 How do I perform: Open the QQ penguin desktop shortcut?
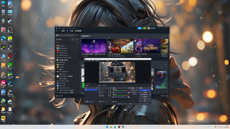[x=10, y=101]
